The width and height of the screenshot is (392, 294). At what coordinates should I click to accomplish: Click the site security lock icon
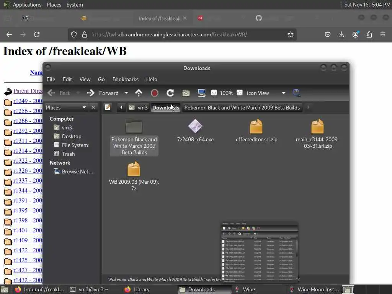click(x=85, y=34)
